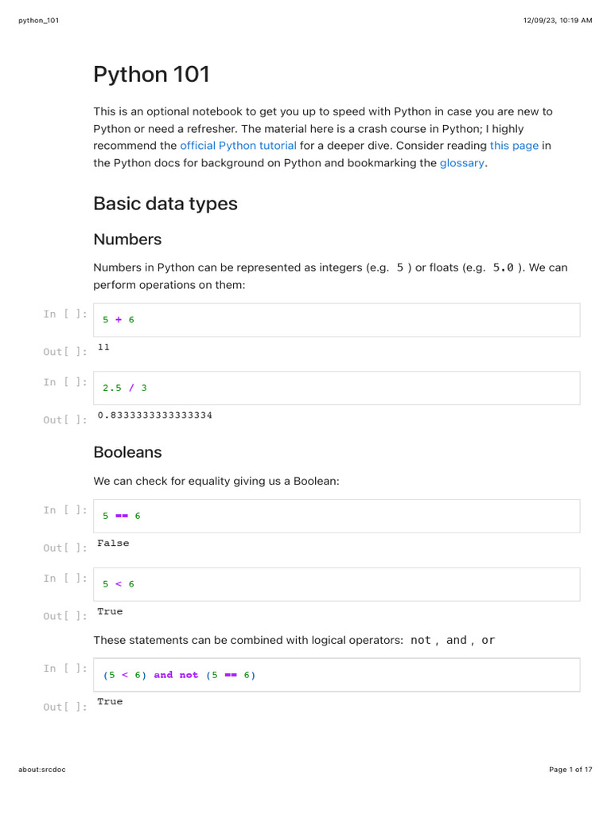Click the True output below 5 < 6
Screen dimensions: 611x815
(110, 611)
